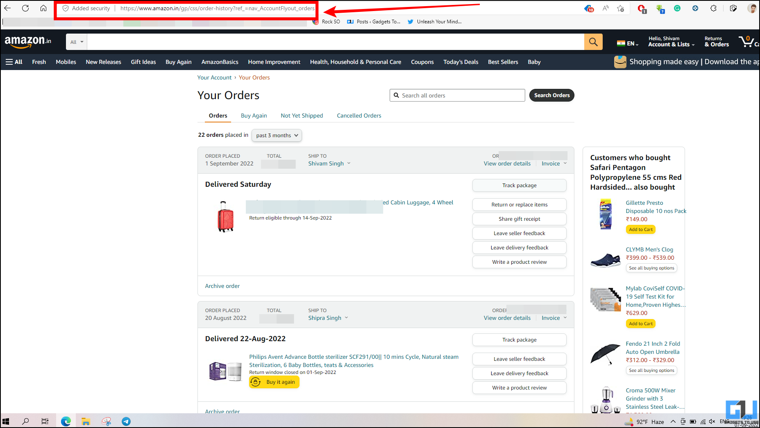The image size is (760, 428).
Task: Add page to favorites star icon
Action: coord(621,8)
